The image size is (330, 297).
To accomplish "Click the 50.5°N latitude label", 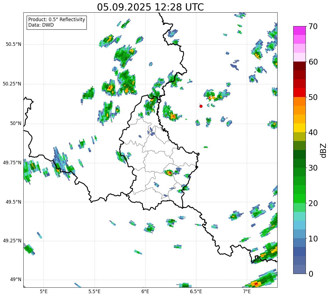I will 13,45.
